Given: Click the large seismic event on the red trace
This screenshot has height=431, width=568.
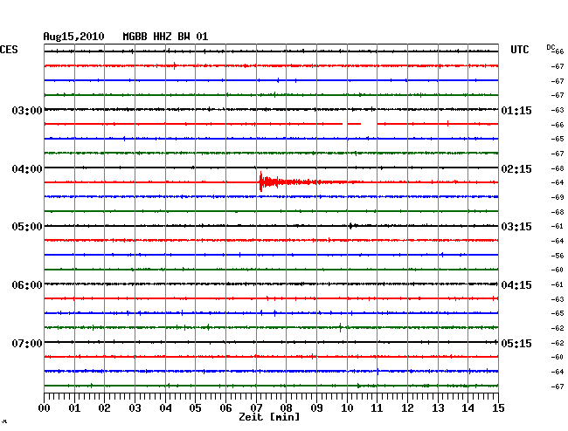Looking at the screenshot, I should pos(290,181).
